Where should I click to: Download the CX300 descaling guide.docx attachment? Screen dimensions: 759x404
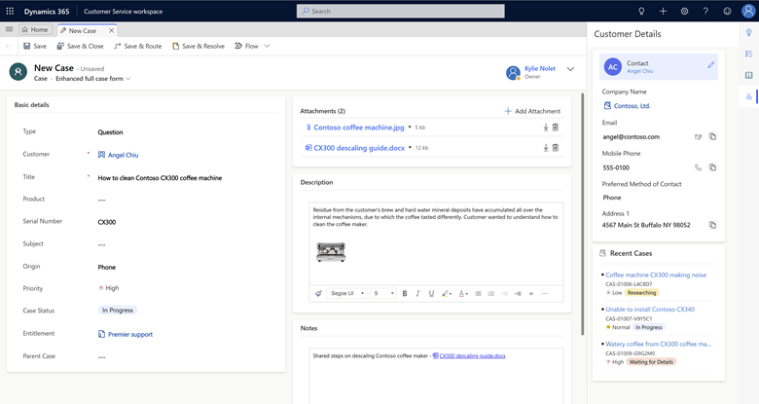tap(545, 148)
